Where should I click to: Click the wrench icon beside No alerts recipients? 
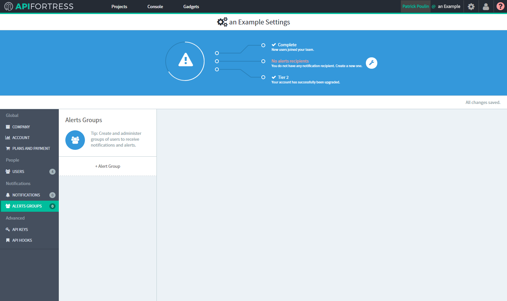(371, 63)
